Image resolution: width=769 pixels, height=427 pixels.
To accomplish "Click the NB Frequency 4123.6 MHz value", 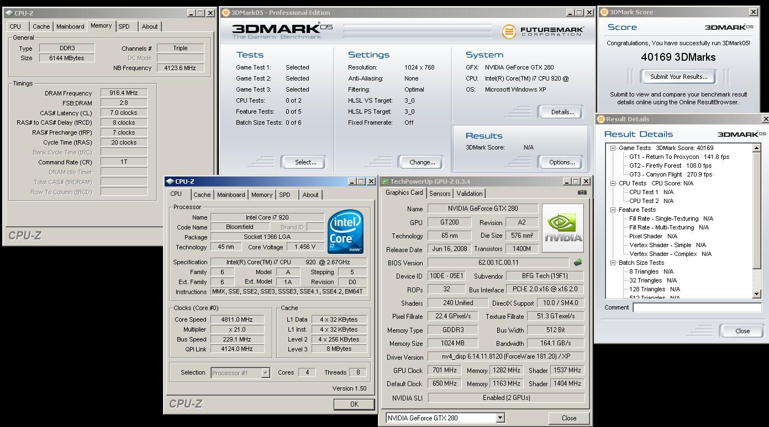I will point(180,68).
